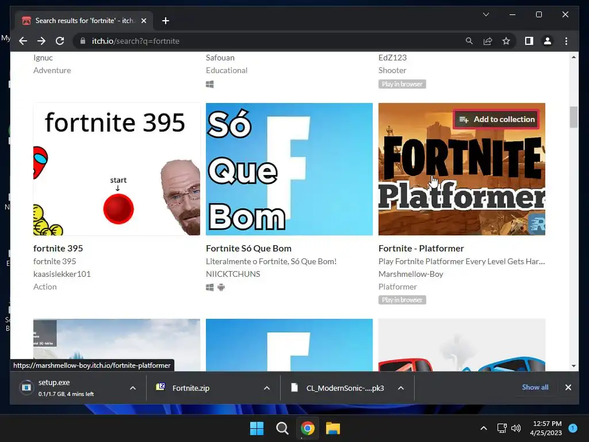Reload the itch.io search page
This screenshot has width=589, height=442.
pyautogui.click(x=60, y=41)
